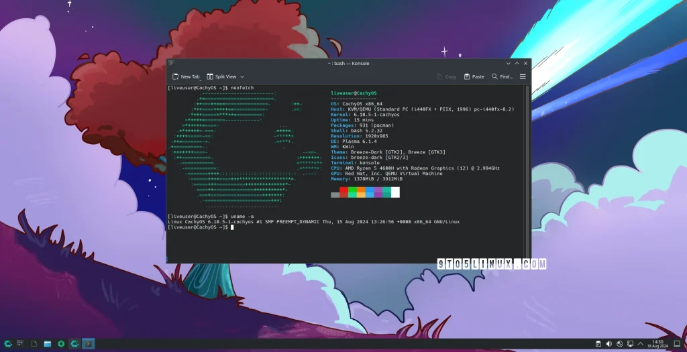687x352 pixels.
Task: Click the Split View button
Action: (221, 76)
